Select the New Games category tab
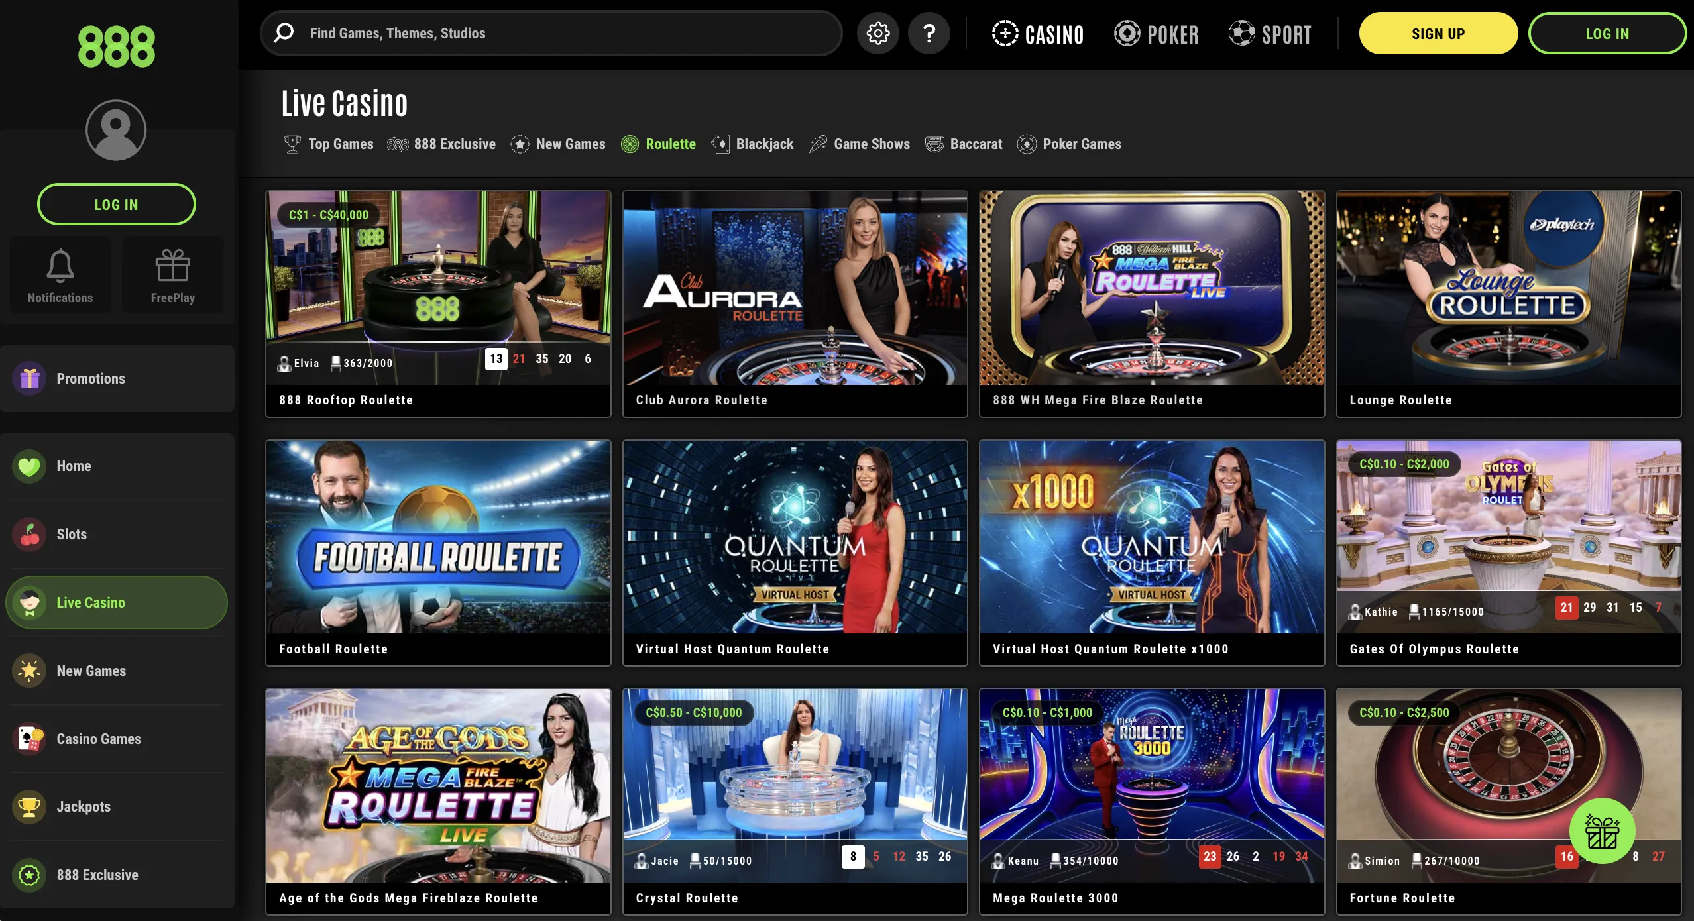Image resolution: width=1694 pixels, height=921 pixels. click(558, 144)
